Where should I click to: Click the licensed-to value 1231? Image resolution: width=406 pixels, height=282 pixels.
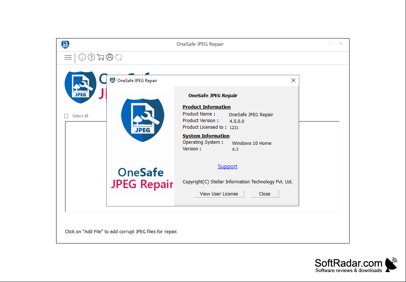(234, 128)
